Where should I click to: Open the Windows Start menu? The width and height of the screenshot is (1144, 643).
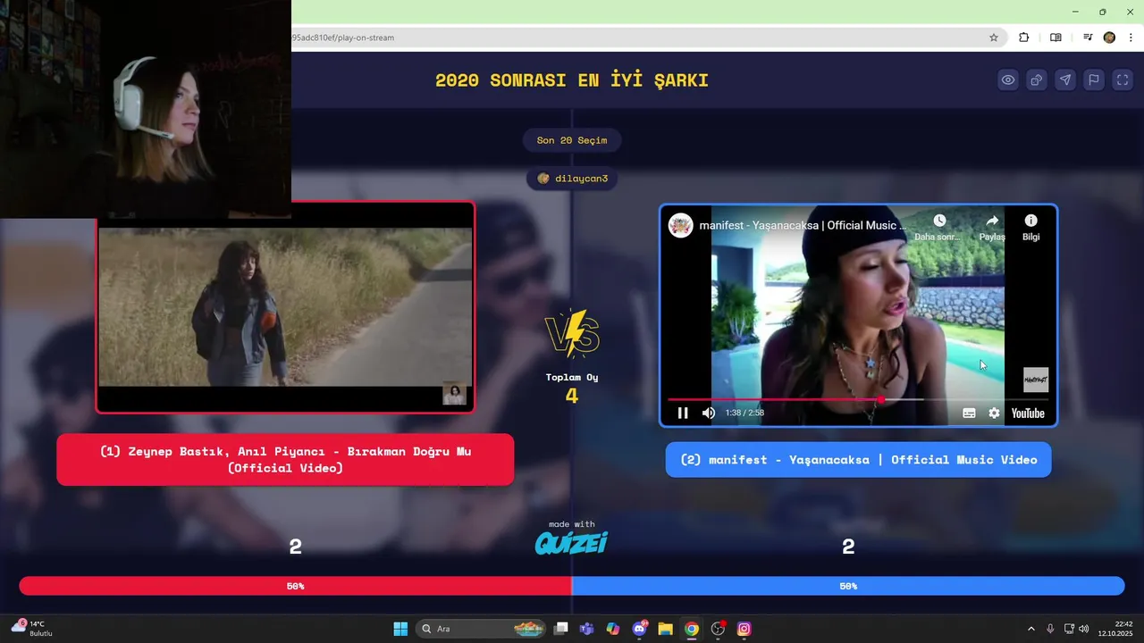[x=400, y=629]
